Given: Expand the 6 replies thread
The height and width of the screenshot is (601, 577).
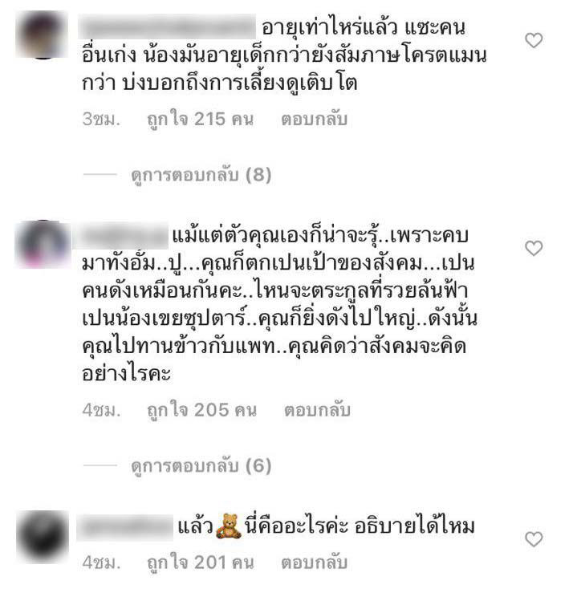Looking at the screenshot, I should tap(201, 465).
